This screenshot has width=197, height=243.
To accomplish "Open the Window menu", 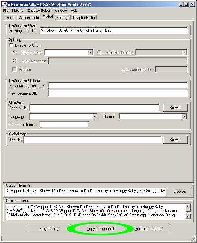I will (60, 11).
